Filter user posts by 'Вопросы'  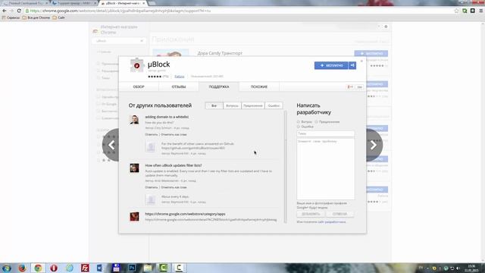(232, 105)
